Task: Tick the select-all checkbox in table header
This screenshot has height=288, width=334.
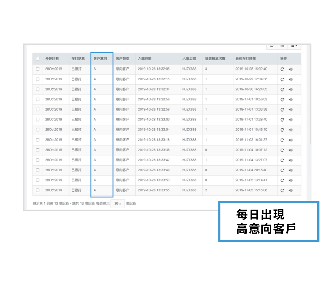Action: coord(38,59)
